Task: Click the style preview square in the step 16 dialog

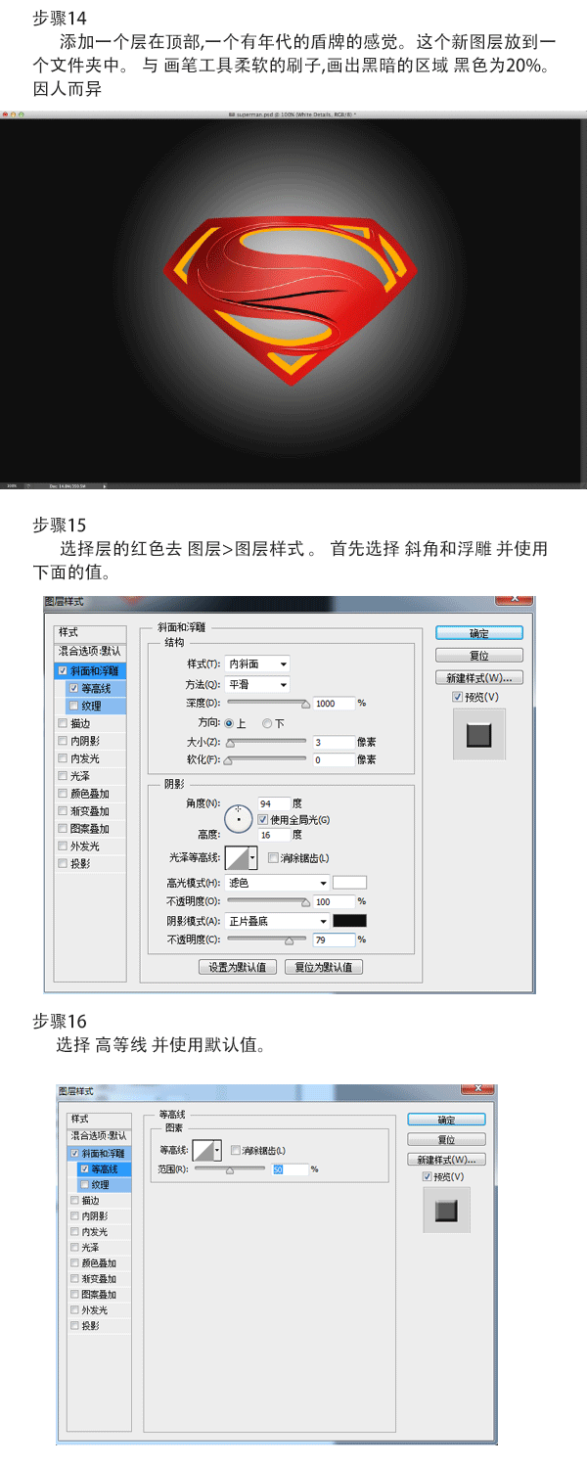Action: [447, 1211]
